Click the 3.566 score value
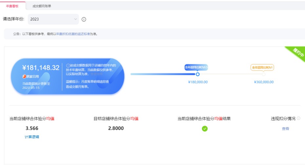This screenshot has height=165, width=305. point(32,128)
